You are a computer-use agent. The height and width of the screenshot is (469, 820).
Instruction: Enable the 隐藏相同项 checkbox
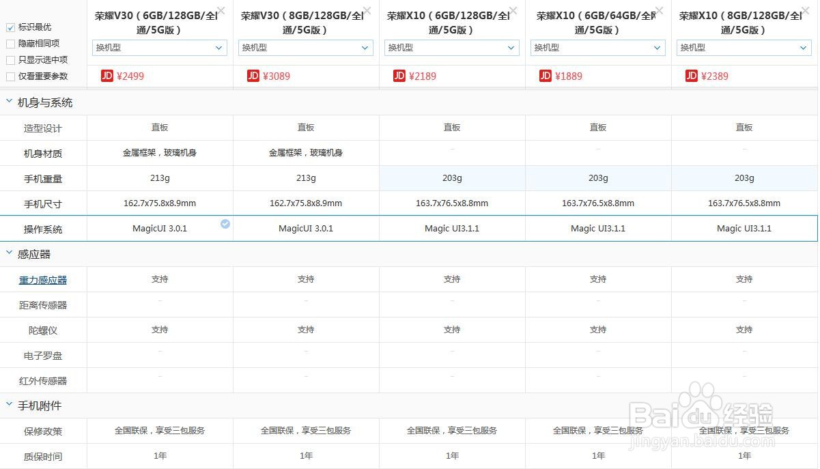click(10, 44)
